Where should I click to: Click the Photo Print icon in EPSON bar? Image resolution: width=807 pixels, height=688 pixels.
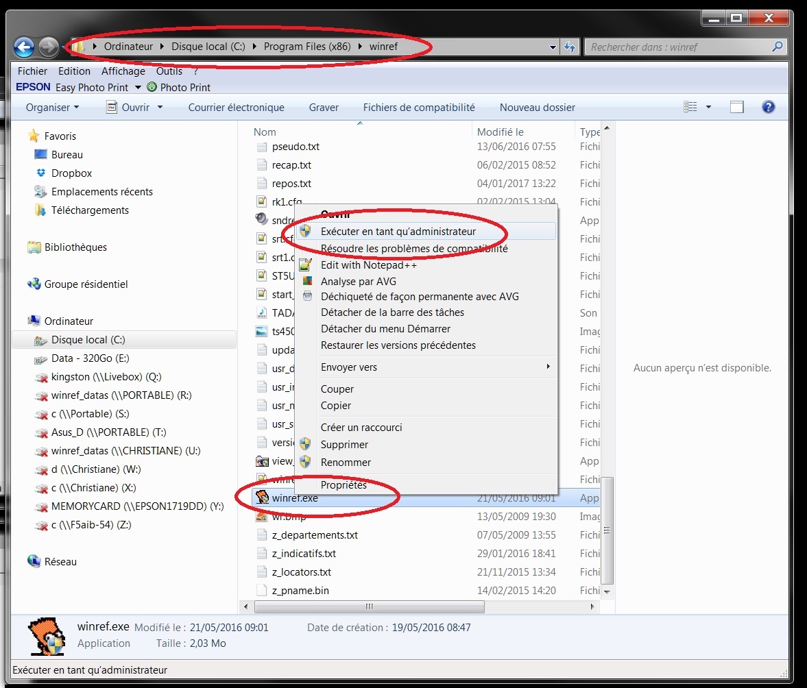pos(152,87)
